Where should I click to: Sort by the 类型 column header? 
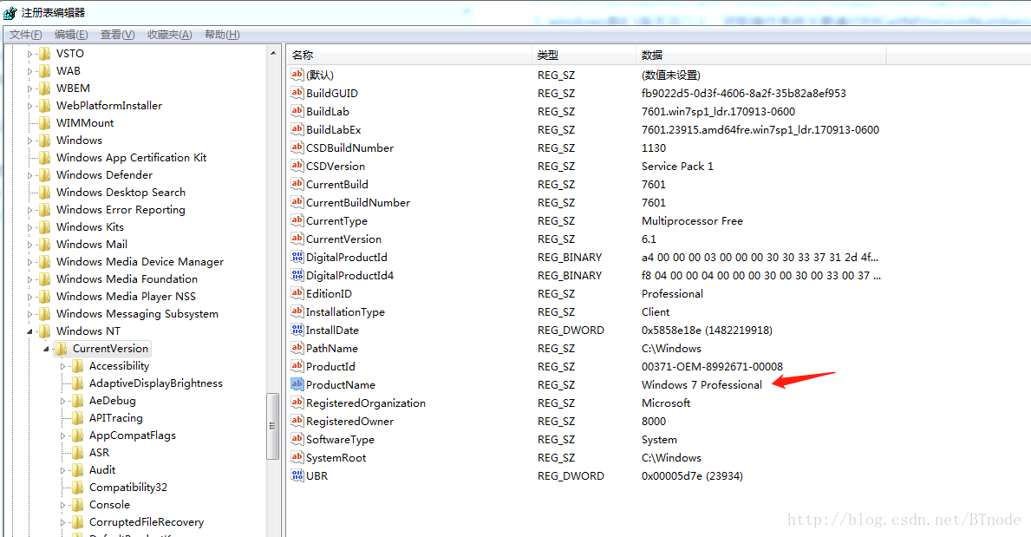(584, 56)
